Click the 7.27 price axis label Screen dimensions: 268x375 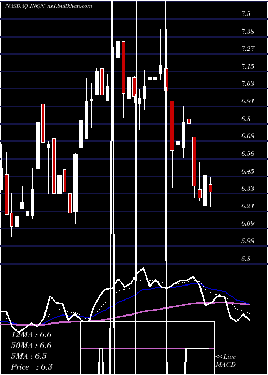248,49
